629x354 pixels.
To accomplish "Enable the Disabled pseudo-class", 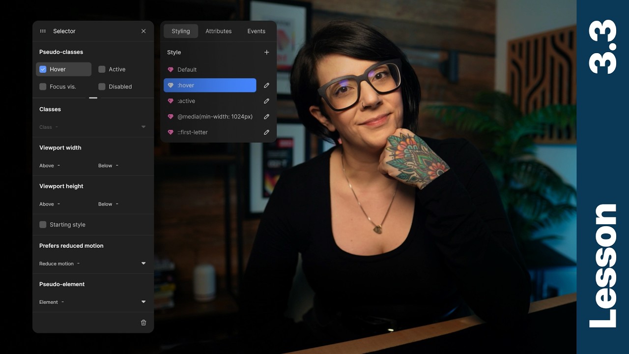I will click(102, 87).
